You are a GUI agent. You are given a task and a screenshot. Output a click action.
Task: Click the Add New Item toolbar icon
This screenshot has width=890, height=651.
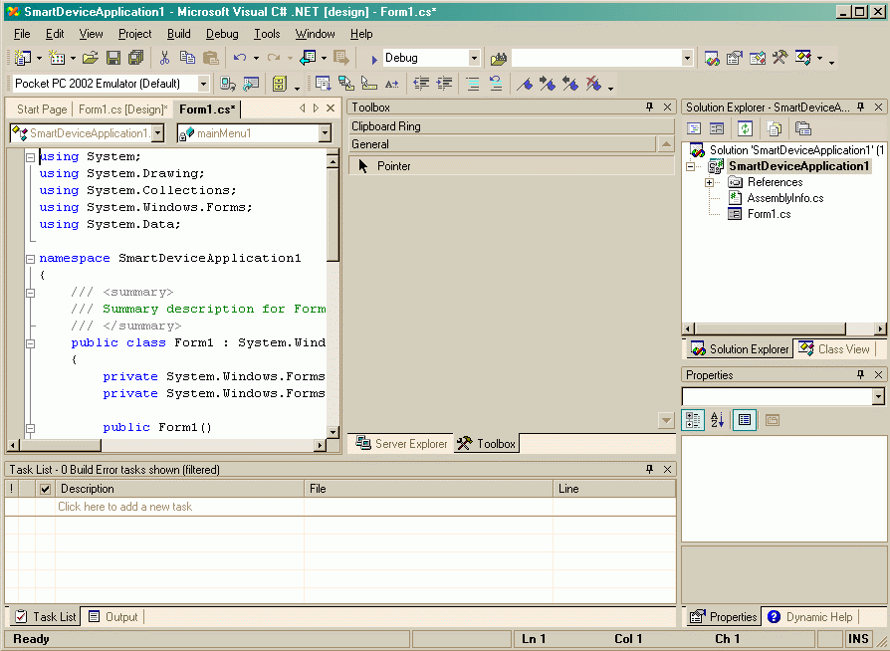(57, 58)
